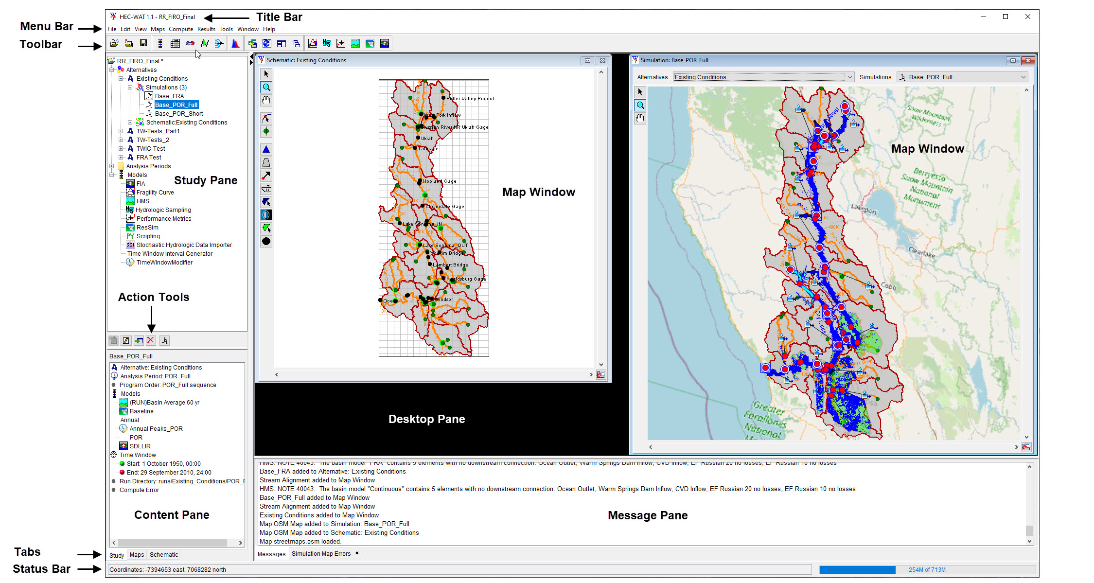
Task: Collapse the Existing Conditions alternative node
Action: click(x=121, y=79)
